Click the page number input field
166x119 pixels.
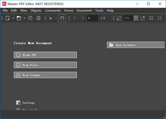92,18
